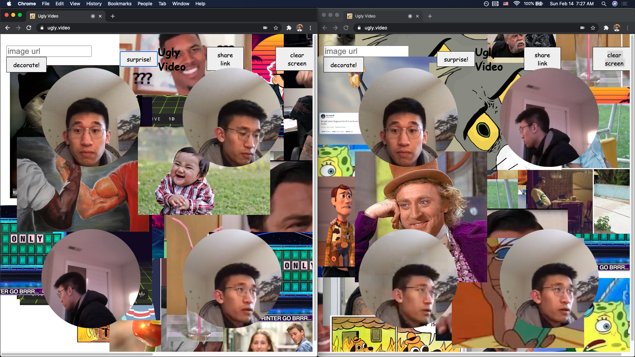Click the right window's bookmark star icon

[x=593, y=28]
